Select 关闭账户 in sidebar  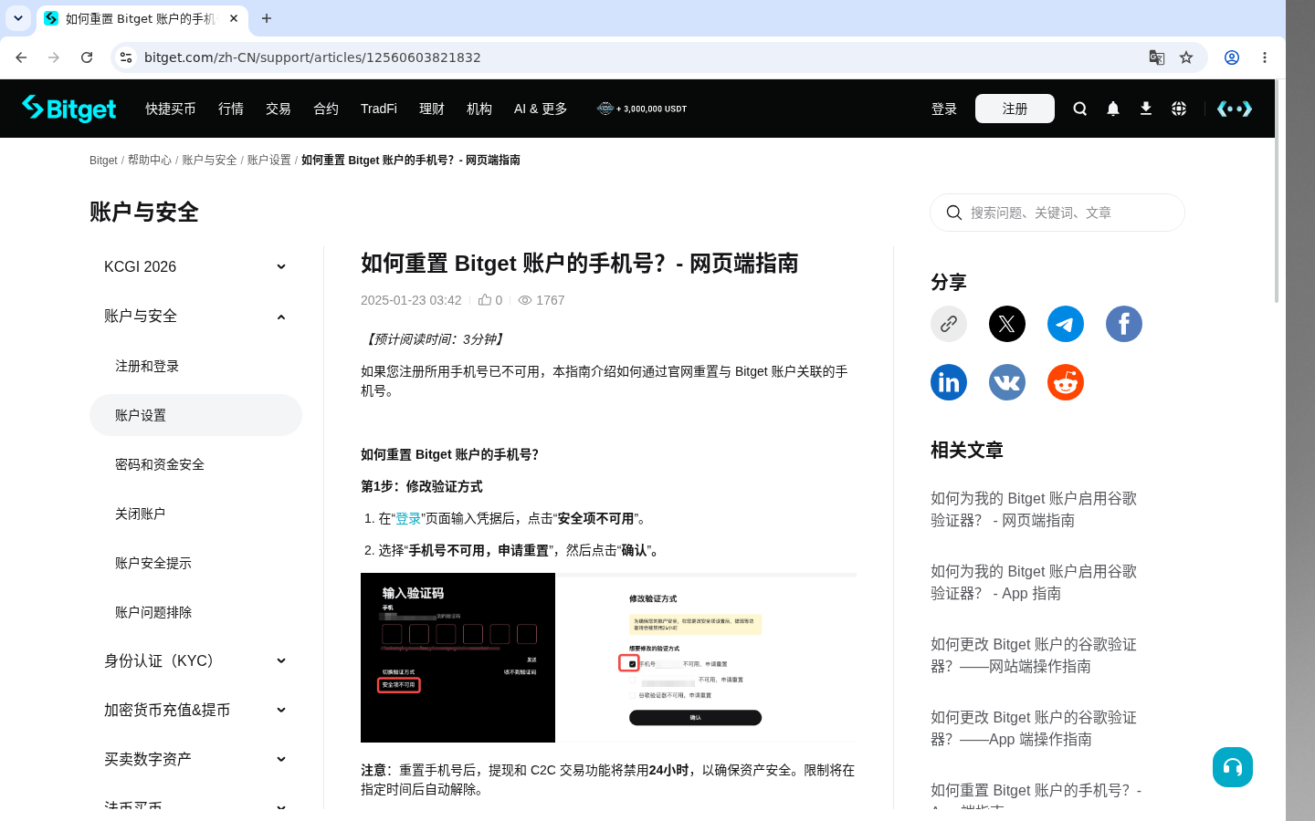[195, 514]
